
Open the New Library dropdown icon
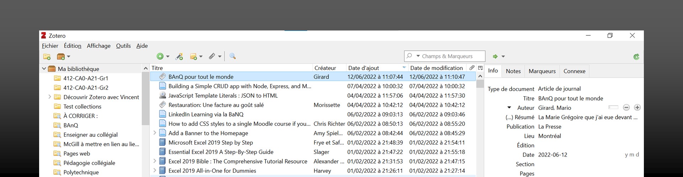pyautogui.click(x=64, y=57)
